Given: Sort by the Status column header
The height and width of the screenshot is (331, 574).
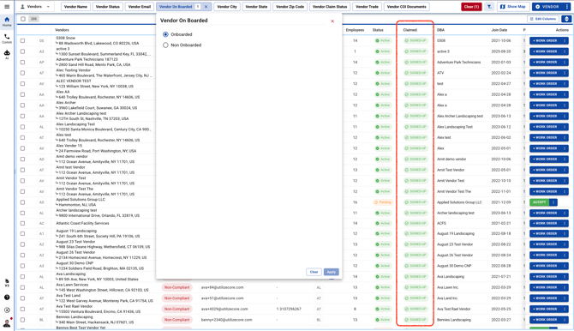Looking at the screenshot, I should 378,30.
